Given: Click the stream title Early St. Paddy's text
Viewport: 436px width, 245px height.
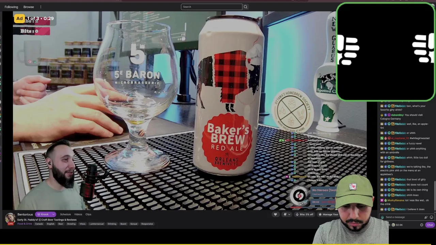Looking at the screenshot, I should (x=47, y=220).
